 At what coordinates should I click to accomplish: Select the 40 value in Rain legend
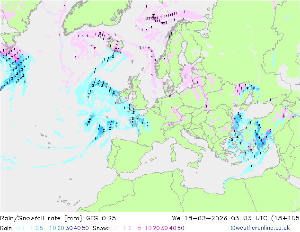click(x=77, y=228)
